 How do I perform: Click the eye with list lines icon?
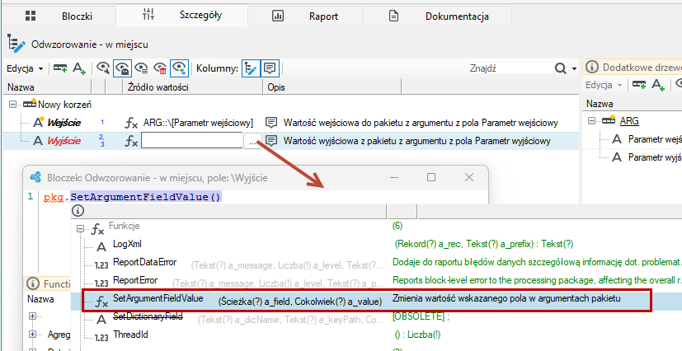(141, 68)
